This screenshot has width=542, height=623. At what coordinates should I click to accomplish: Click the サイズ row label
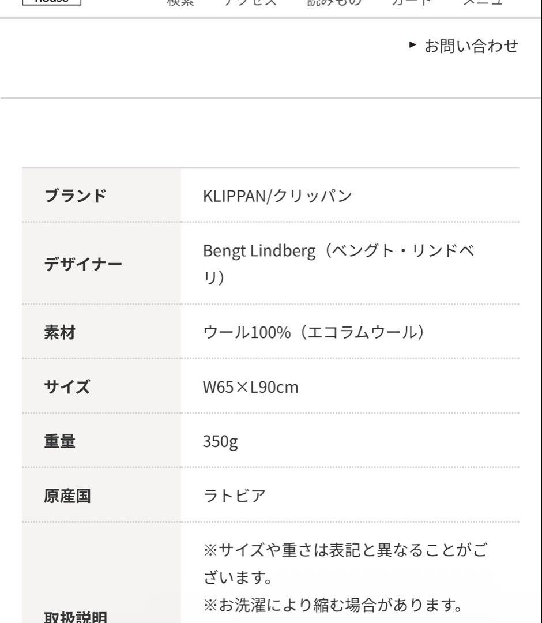pos(67,386)
